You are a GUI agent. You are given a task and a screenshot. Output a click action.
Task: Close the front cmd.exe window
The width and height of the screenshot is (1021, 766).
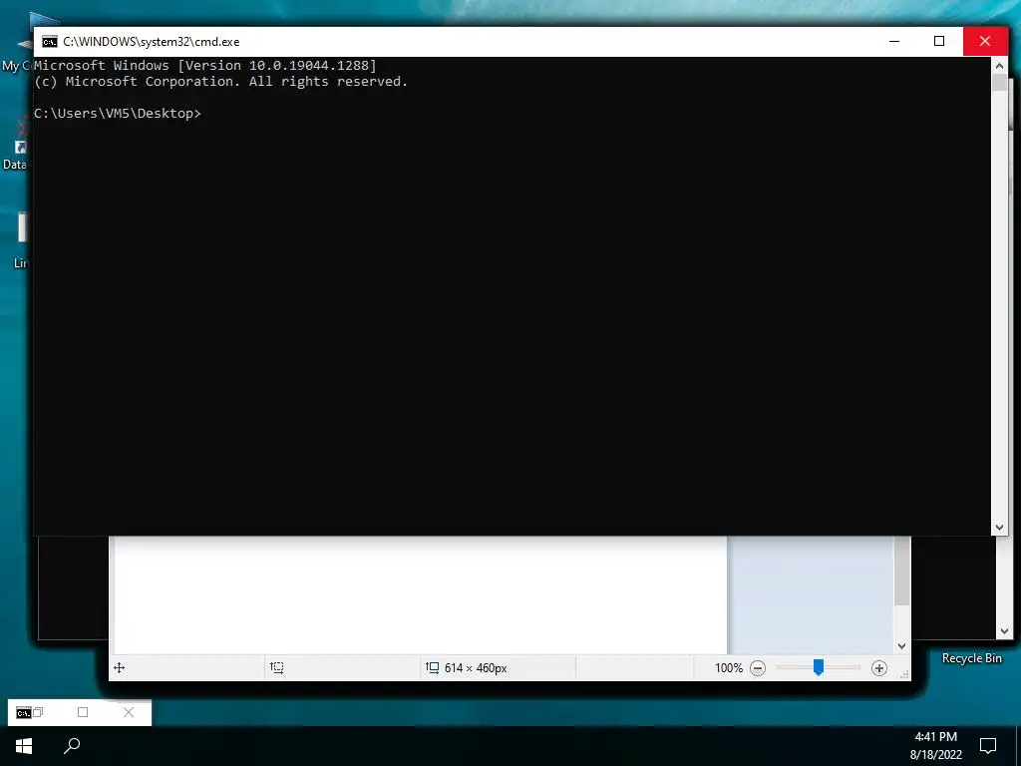pyautogui.click(x=985, y=41)
